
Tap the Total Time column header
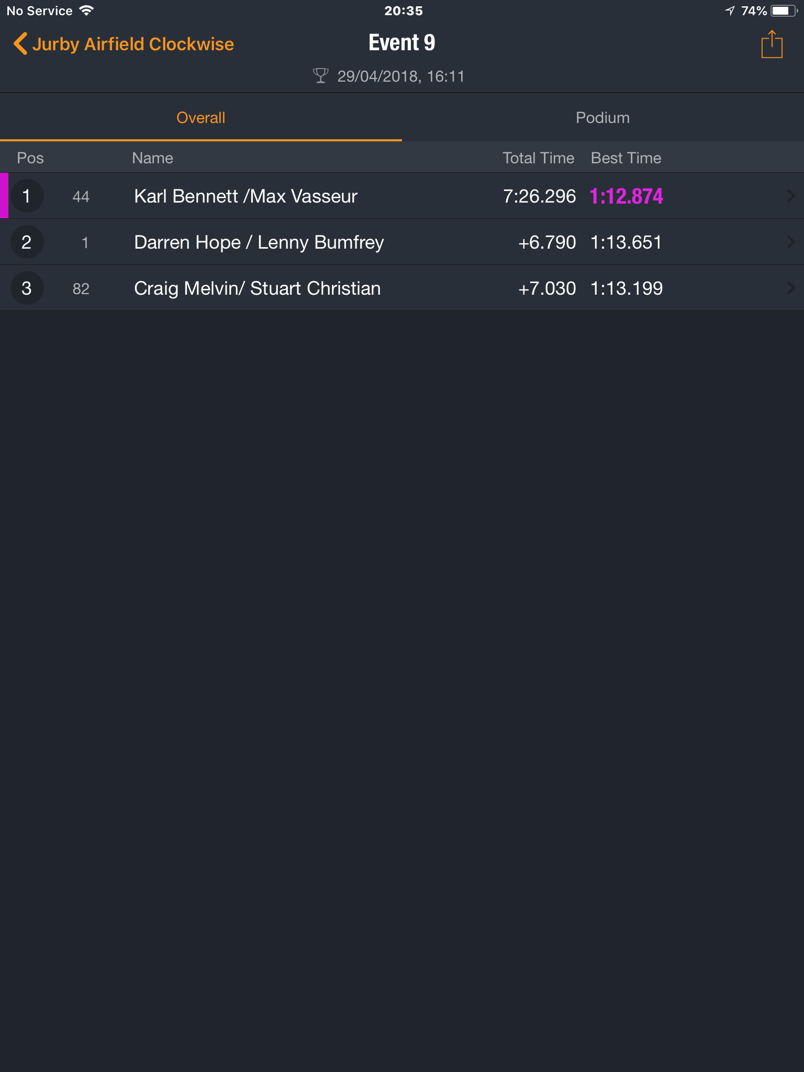tap(539, 158)
